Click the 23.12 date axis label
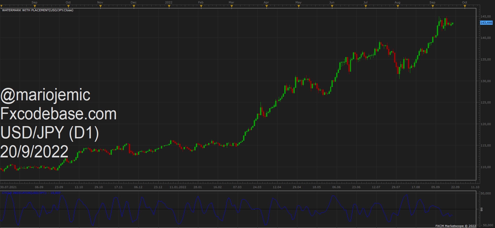This screenshot has height=228, width=495. pos(158,187)
